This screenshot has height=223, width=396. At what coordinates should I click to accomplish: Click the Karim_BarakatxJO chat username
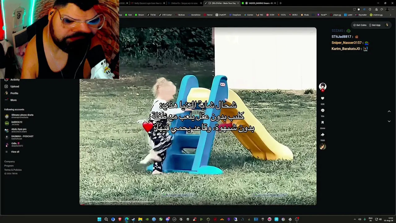pos(346,49)
